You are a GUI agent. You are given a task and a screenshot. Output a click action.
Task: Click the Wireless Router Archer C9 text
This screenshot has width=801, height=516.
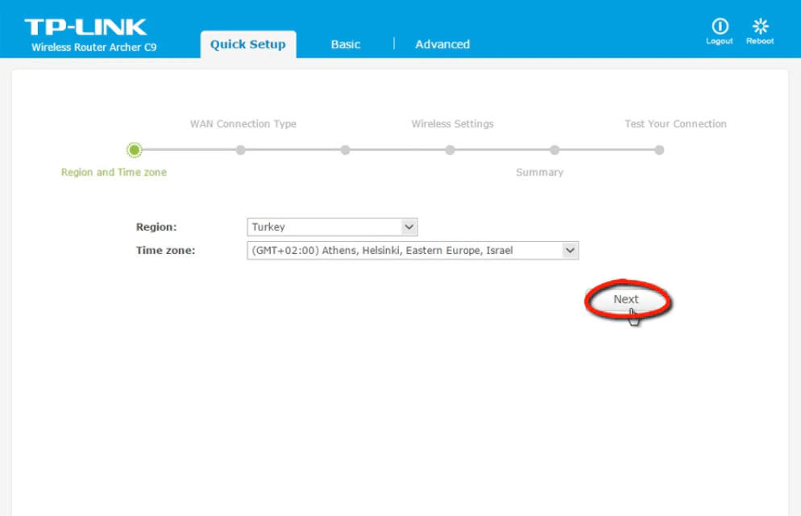pyautogui.click(x=93, y=48)
